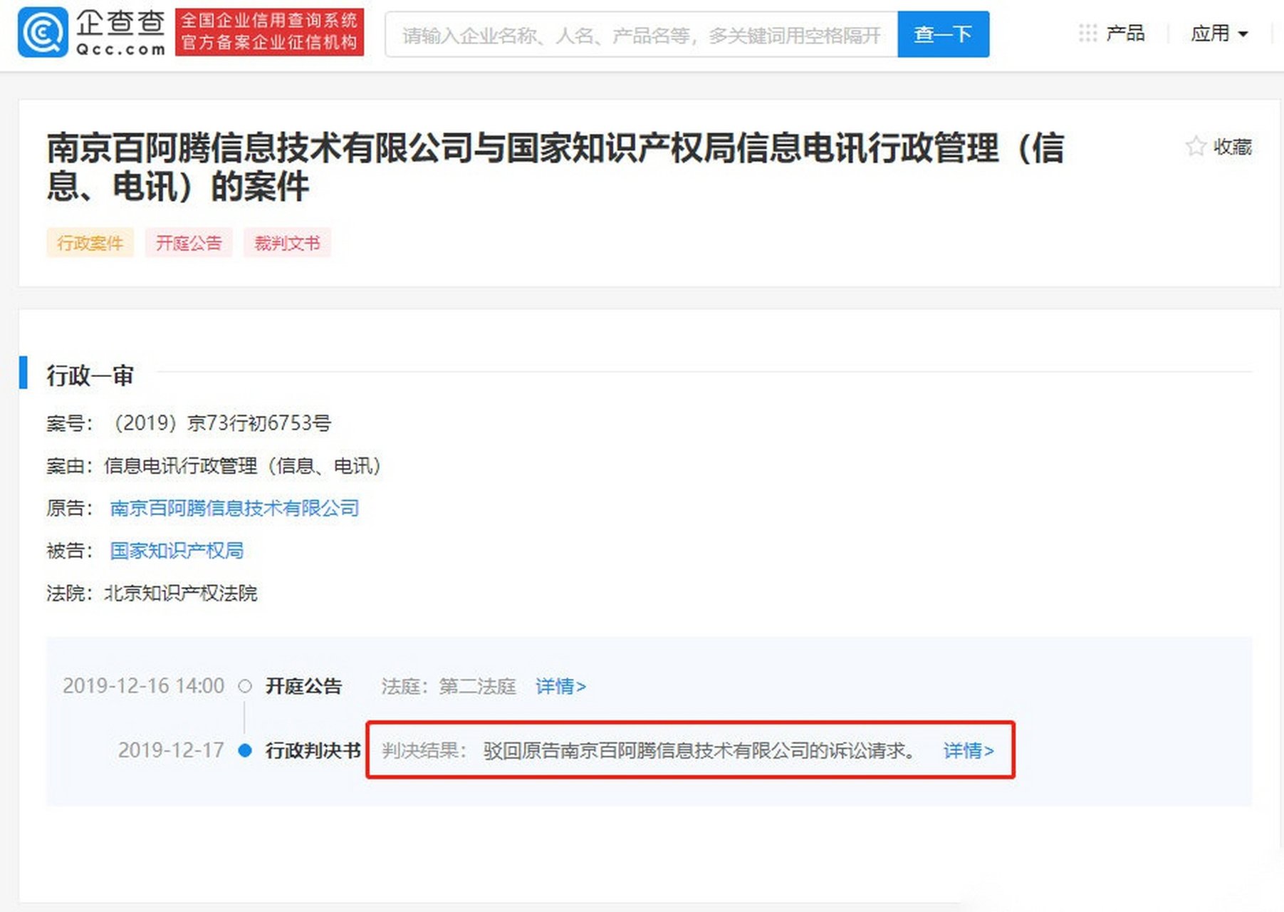Open the 产品 grid icon
Screen dimensions: 1284x912
coord(1087,33)
